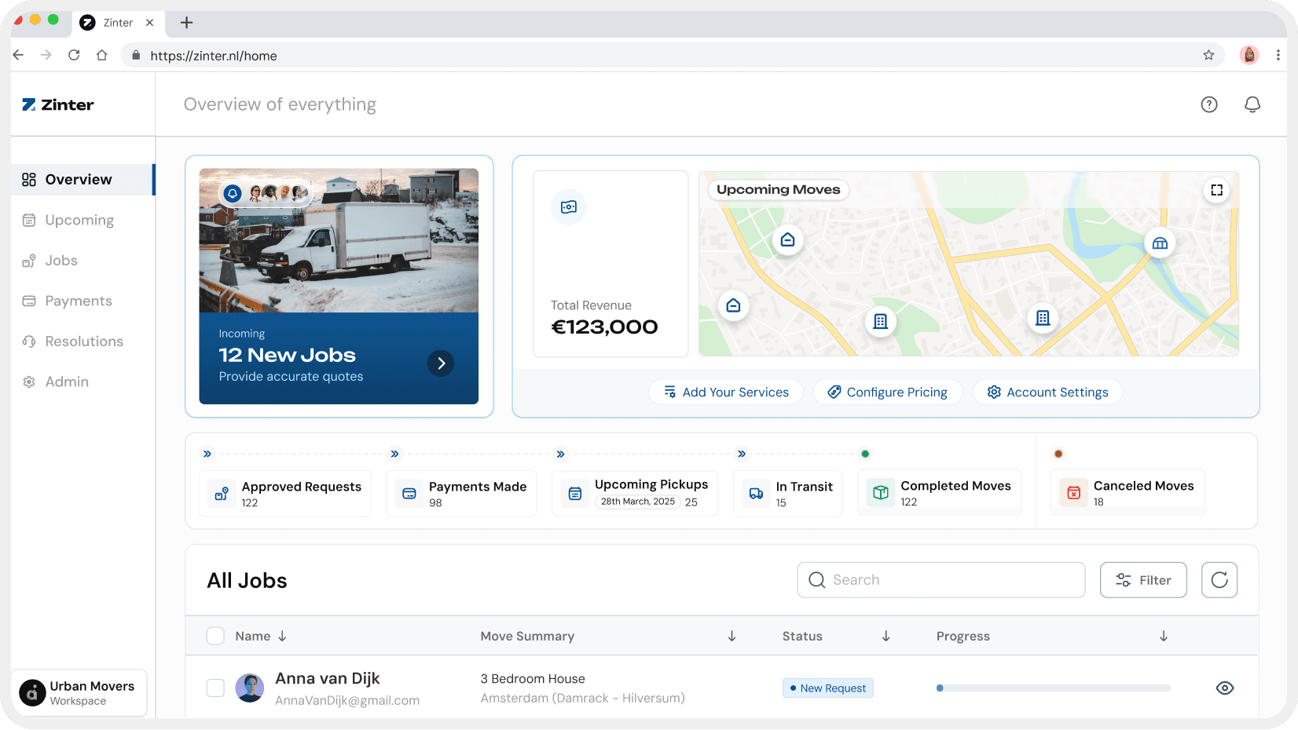Image resolution: width=1298 pixels, height=730 pixels.
Task: Check the checkbox for Anna van Dijk's row
Action: tap(214, 688)
